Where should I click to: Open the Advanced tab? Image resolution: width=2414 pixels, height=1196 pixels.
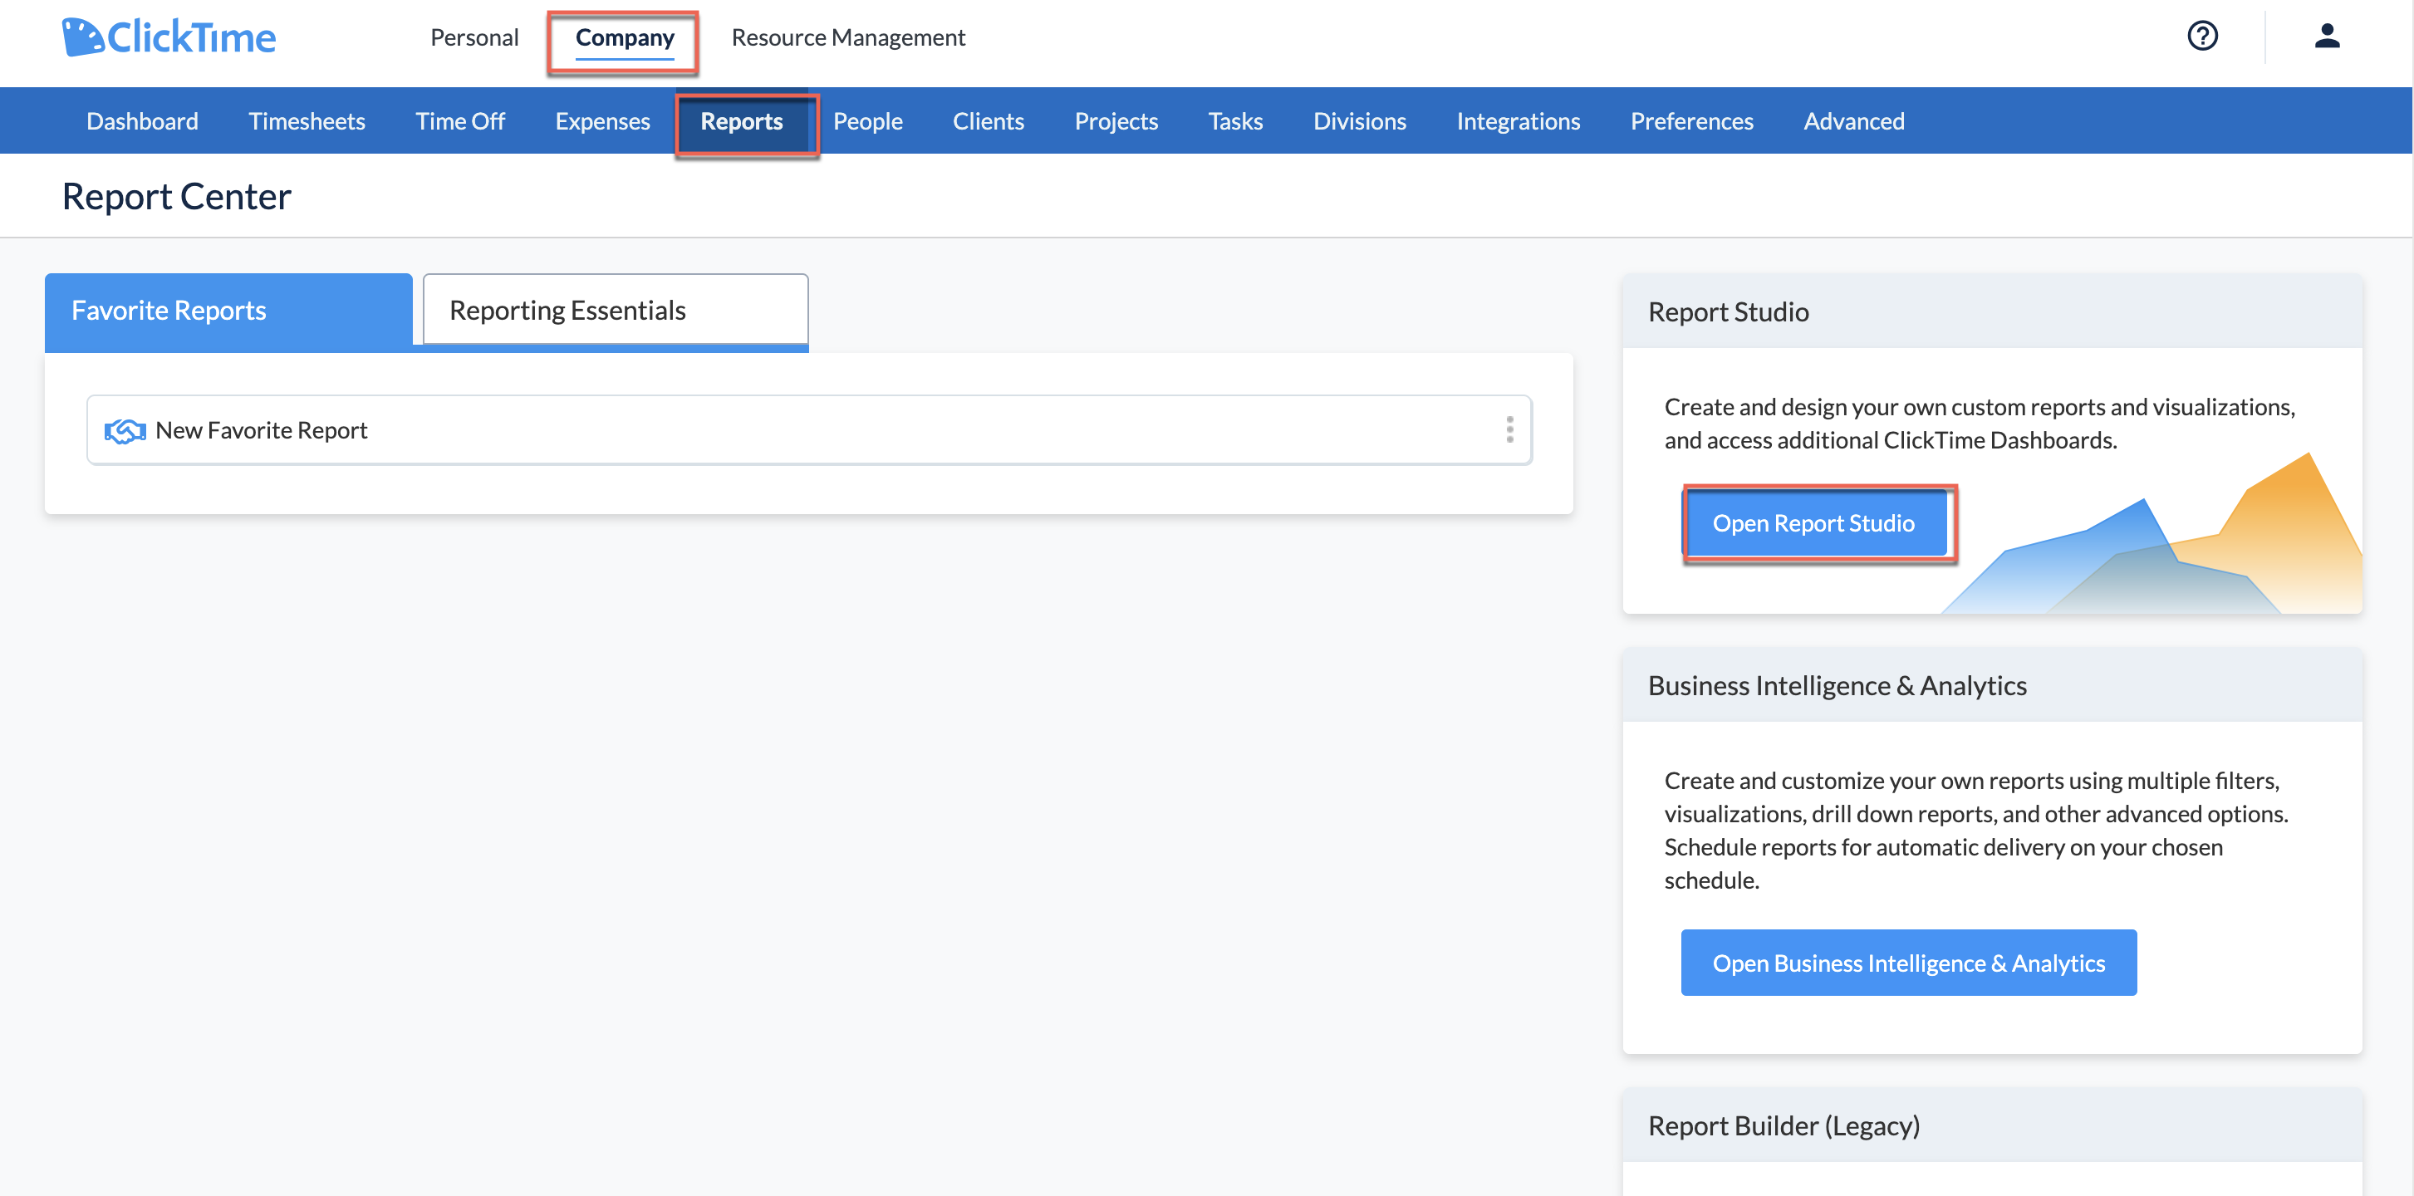tap(1853, 121)
